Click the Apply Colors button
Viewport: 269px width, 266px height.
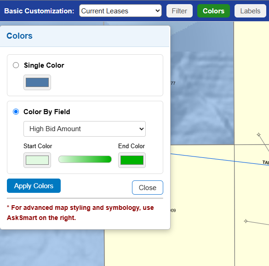[x=34, y=186]
